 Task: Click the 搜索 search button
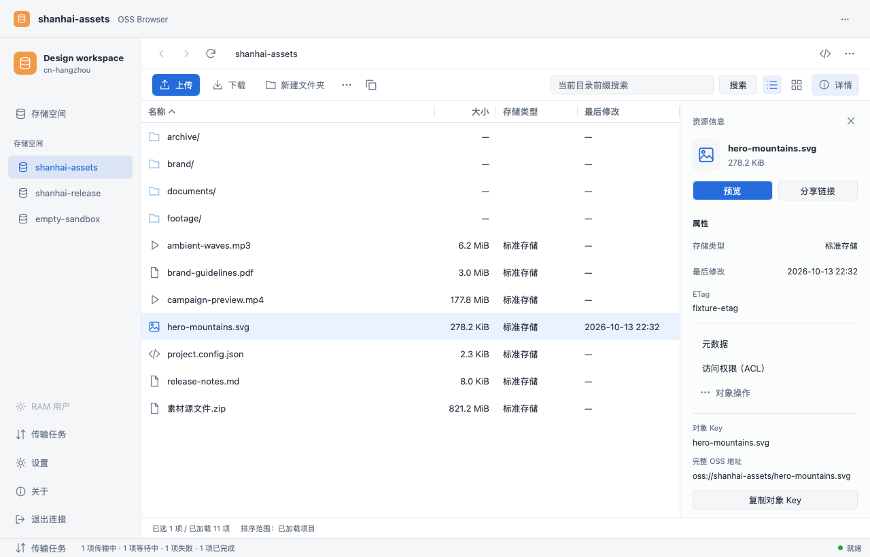coord(738,85)
